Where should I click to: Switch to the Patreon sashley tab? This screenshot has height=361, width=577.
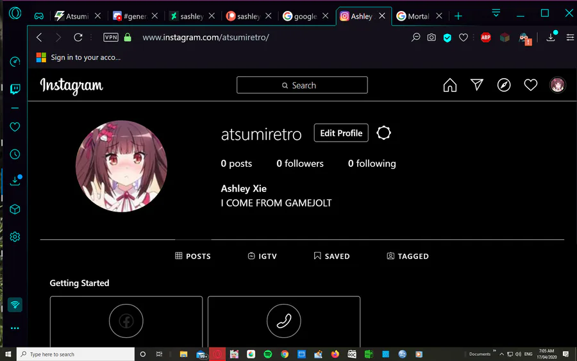coord(244,16)
